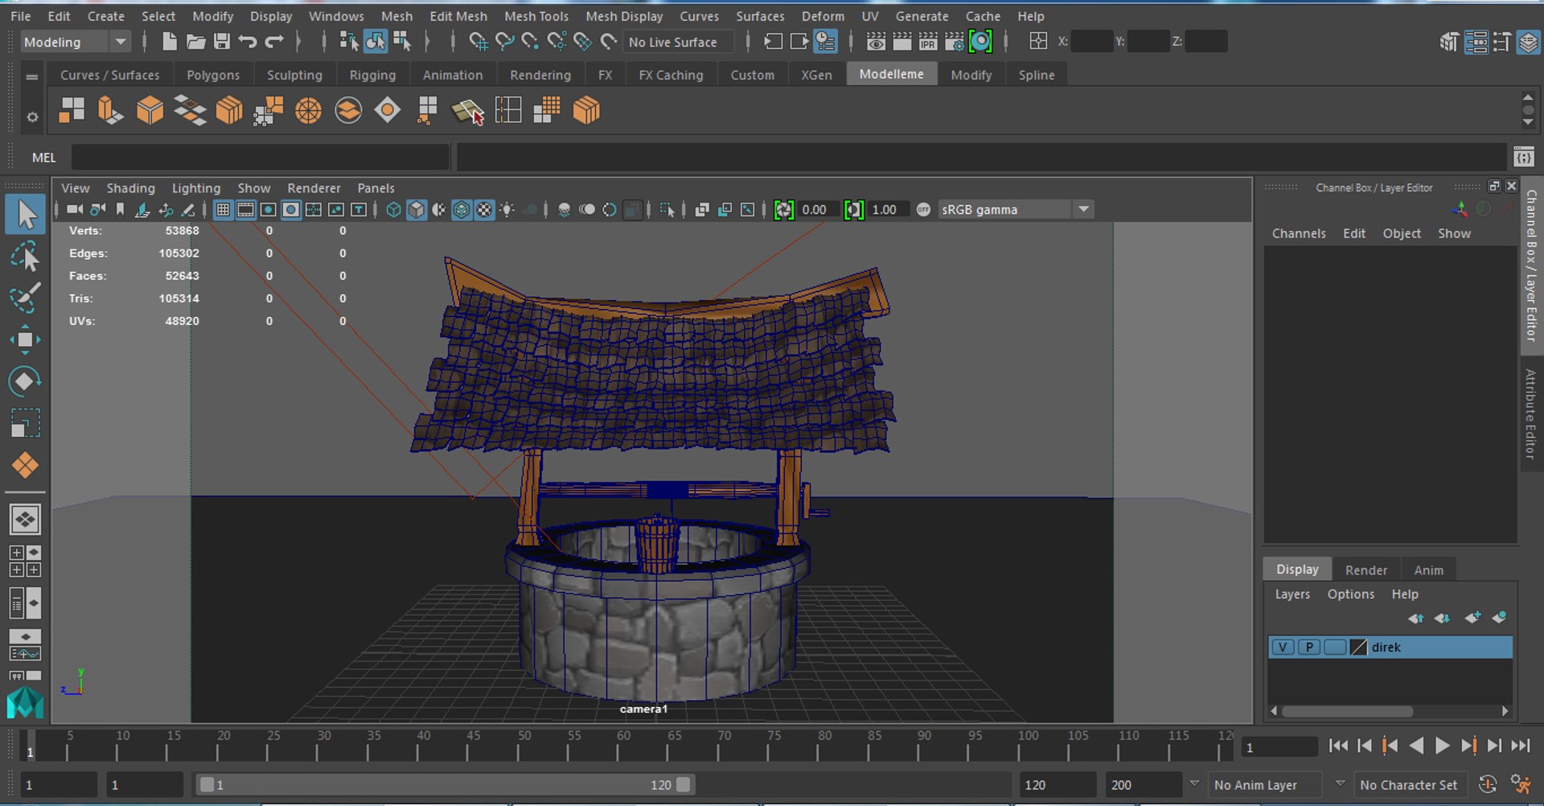The image size is (1544, 806).
Task: Toggle playback P box of direk layer
Action: pyautogui.click(x=1308, y=647)
